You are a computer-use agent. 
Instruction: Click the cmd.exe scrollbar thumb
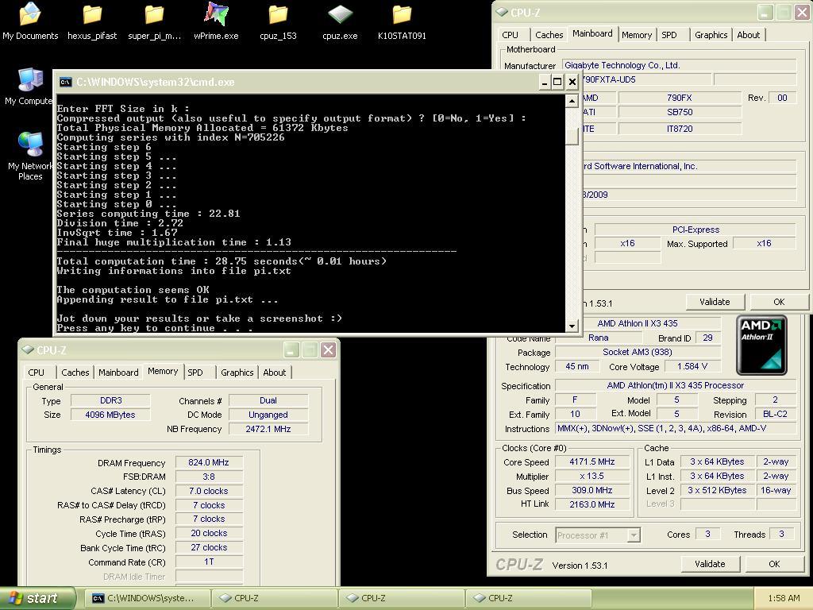pyautogui.click(x=572, y=136)
